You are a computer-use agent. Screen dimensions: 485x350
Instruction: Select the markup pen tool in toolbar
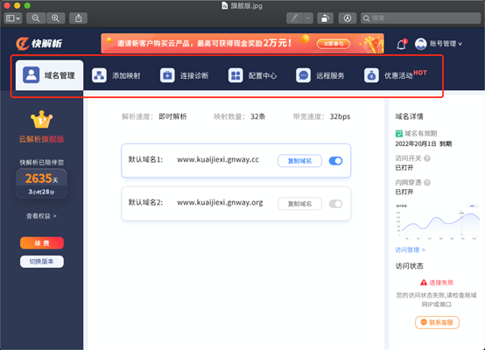(x=295, y=18)
